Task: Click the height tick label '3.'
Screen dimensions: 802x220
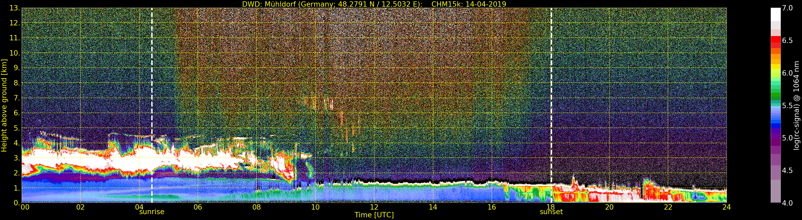Action: tap(17, 158)
